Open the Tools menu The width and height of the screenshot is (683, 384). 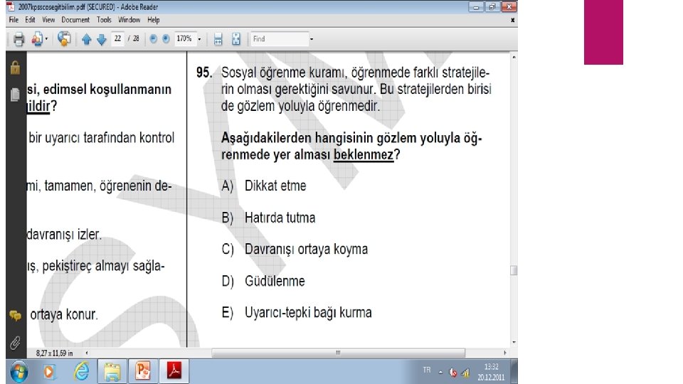click(104, 20)
